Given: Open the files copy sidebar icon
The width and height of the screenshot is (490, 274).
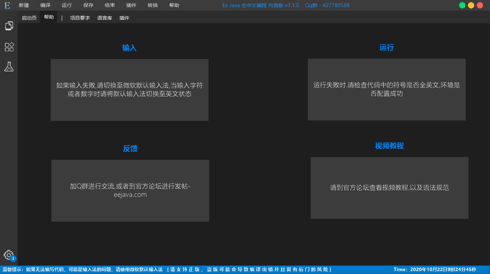Looking at the screenshot, I should tap(9, 26).
